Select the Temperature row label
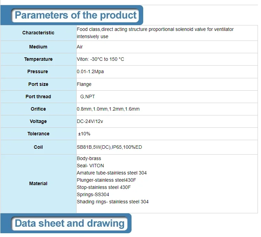 coord(38,59)
